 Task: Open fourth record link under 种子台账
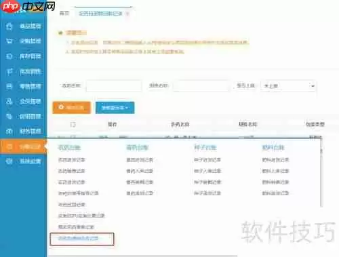tap(207, 193)
